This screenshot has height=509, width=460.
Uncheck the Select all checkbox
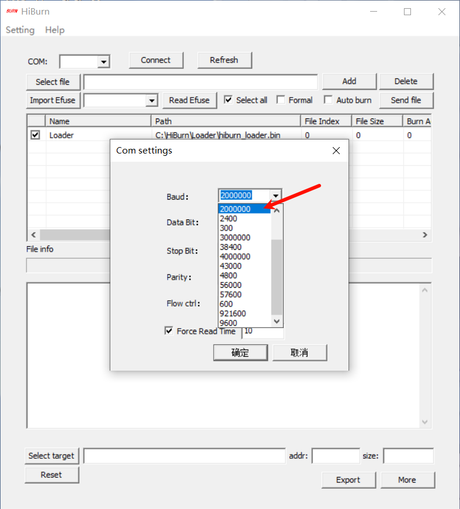228,100
